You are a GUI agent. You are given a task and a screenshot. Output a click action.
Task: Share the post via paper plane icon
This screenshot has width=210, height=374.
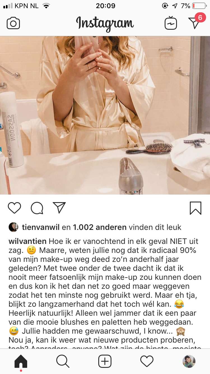pyautogui.click(x=59, y=208)
